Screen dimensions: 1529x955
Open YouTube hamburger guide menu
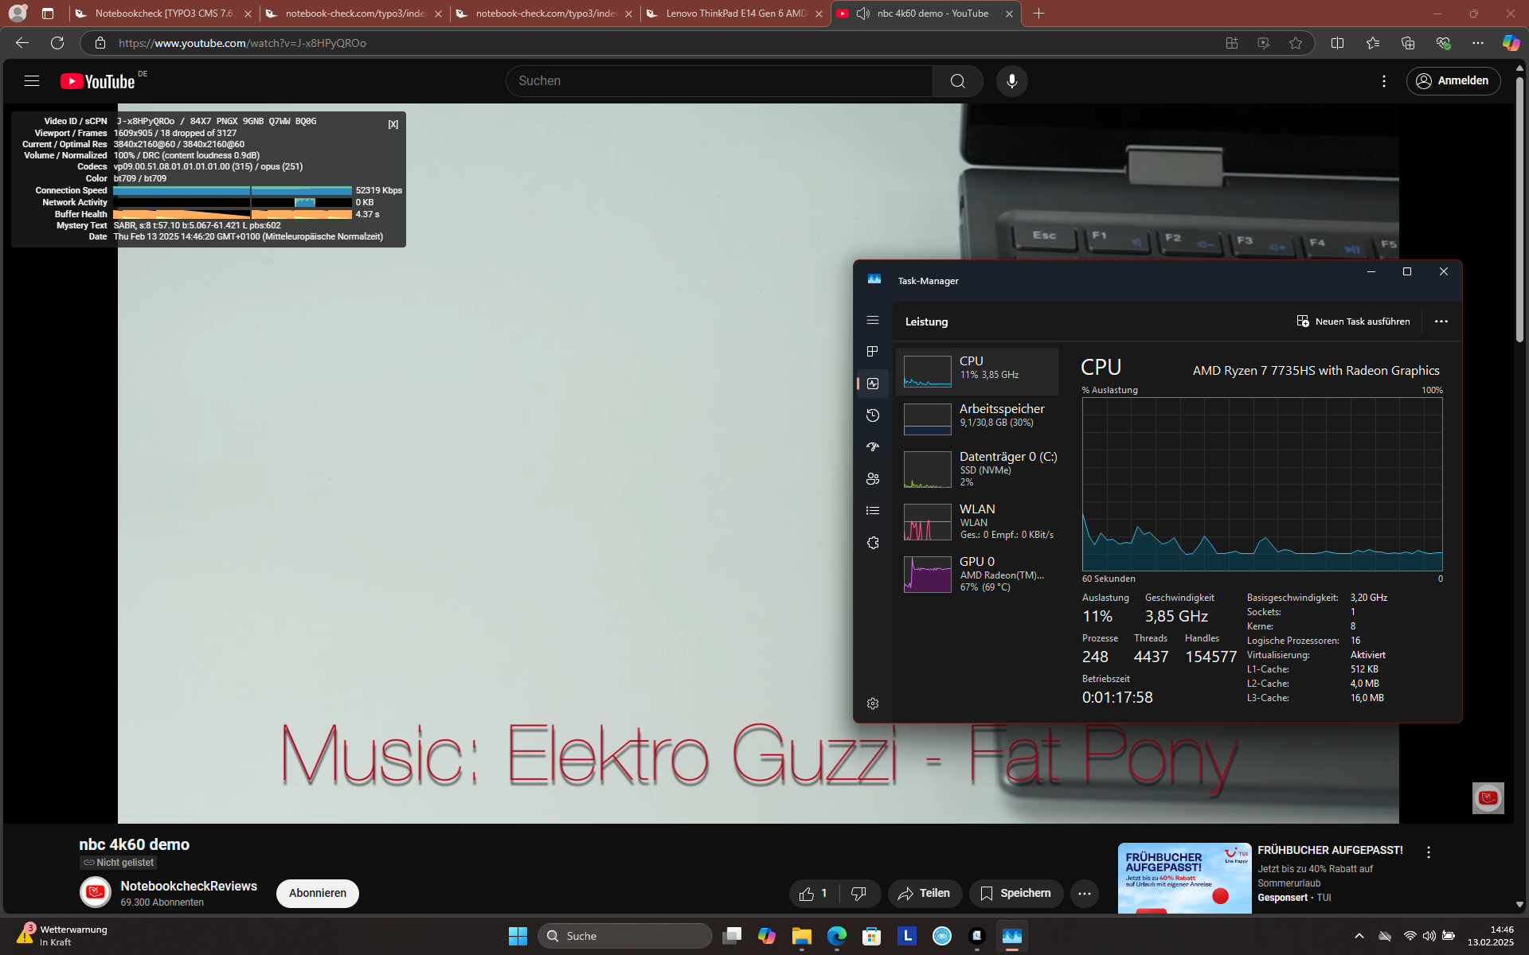point(32,80)
